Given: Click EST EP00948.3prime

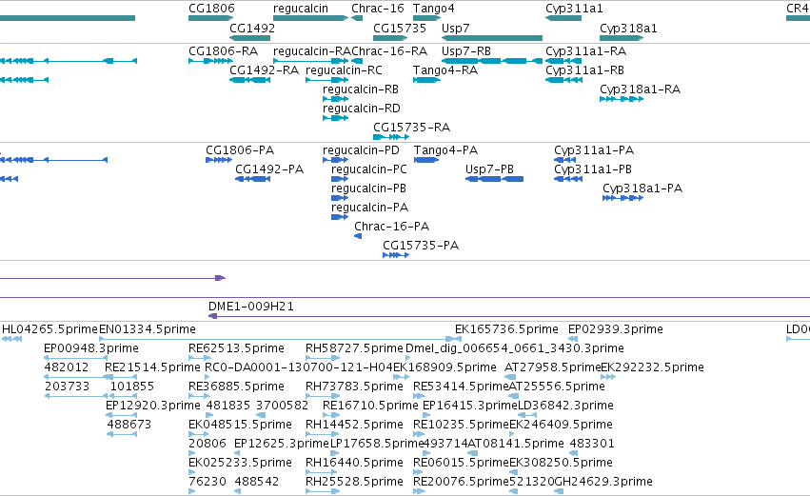Looking at the screenshot, I should pos(76,358).
